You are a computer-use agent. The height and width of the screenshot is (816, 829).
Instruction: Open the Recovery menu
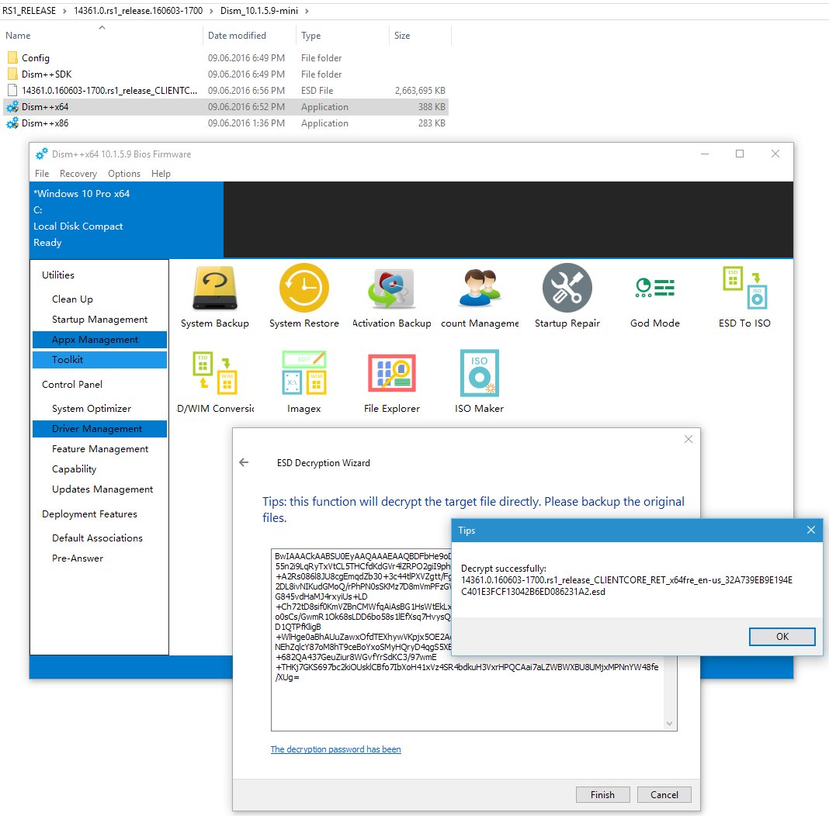pyautogui.click(x=78, y=173)
